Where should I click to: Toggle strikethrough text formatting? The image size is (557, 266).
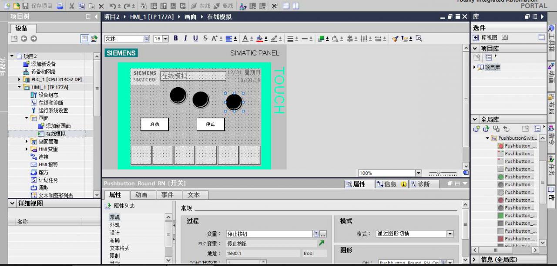coord(205,38)
